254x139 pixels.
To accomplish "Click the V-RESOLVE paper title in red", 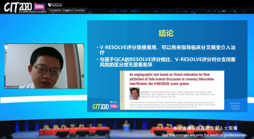I will coord(172,79).
